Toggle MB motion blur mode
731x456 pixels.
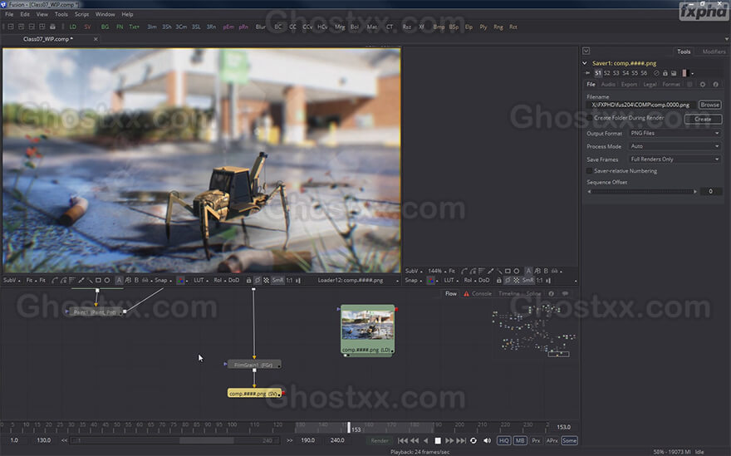coord(520,440)
